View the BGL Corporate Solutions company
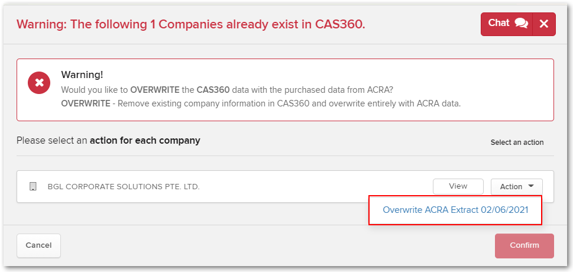Viewport: 573px width, 272px height. (458, 186)
